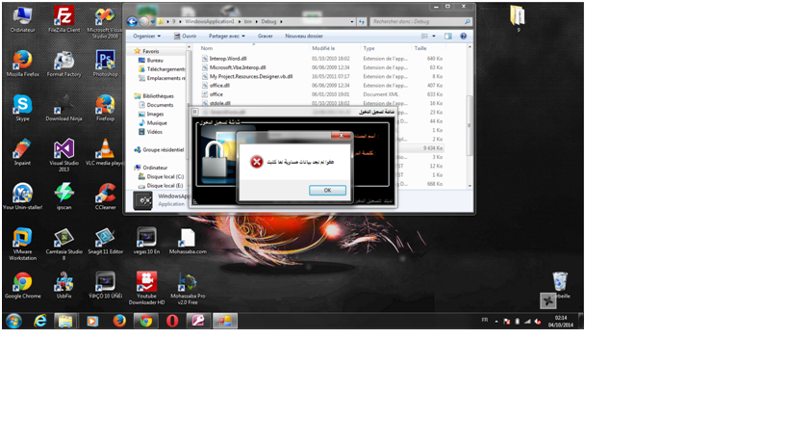
Task: Select Bureau under Favoris
Action: click(155, 60)
